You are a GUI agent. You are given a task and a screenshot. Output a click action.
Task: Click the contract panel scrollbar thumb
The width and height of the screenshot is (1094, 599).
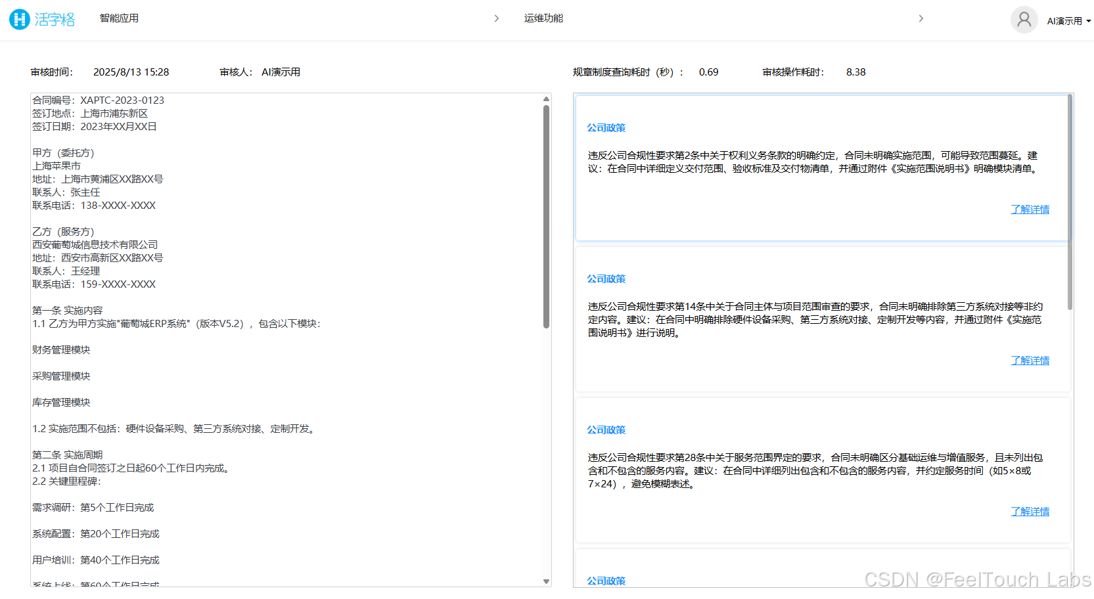tap(546, 217)
